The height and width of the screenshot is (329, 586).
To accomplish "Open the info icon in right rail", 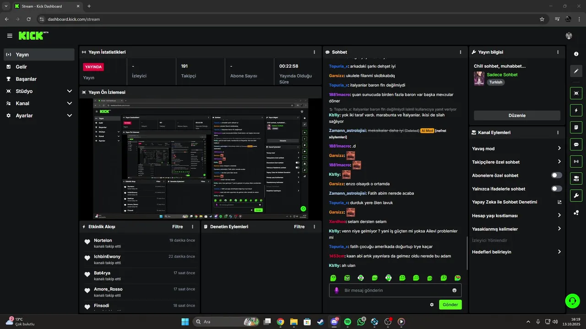I will point(576,54).
